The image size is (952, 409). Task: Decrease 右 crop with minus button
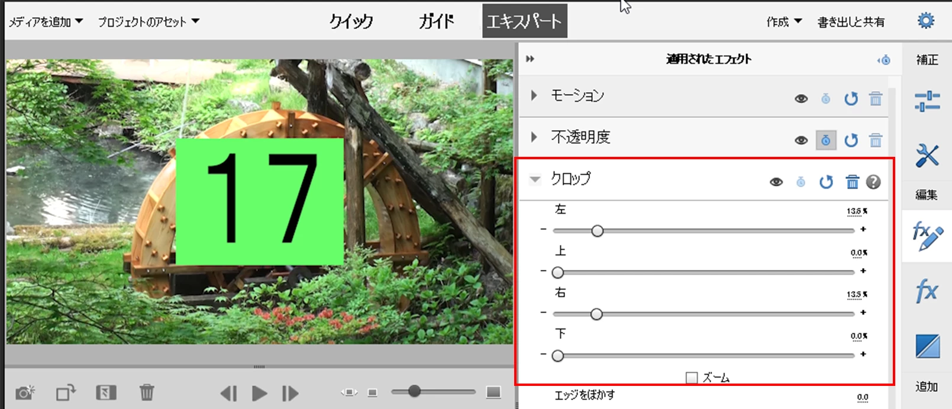pos(543,313)
